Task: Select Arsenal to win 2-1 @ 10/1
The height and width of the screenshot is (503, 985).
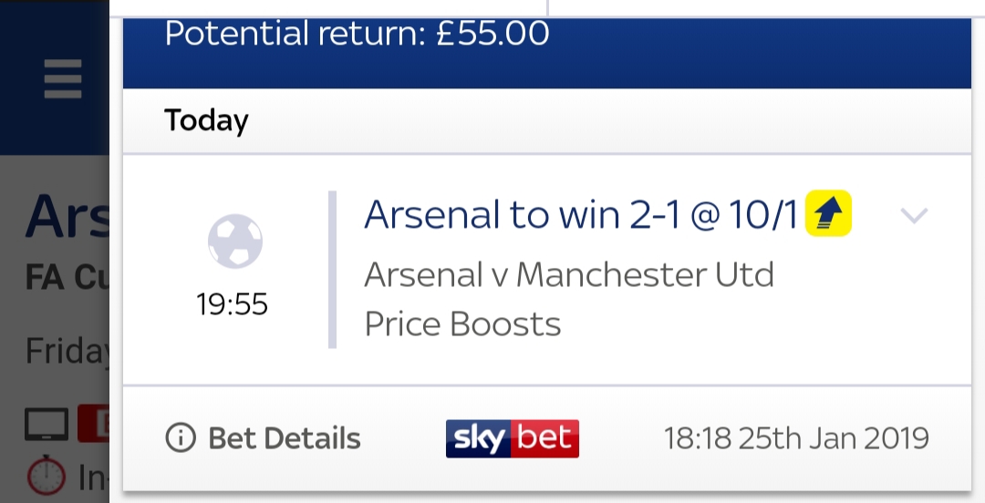Action: point(580,214)
